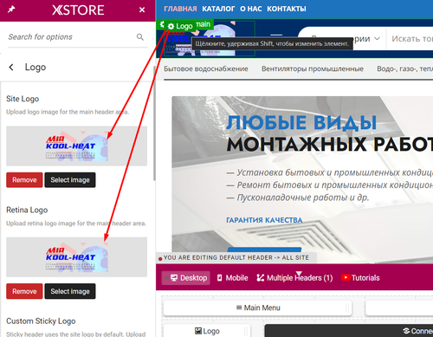Screen dimensions: 433x337
Task: Open the КАТАЛОГ menu item
Action: point(218,9)
